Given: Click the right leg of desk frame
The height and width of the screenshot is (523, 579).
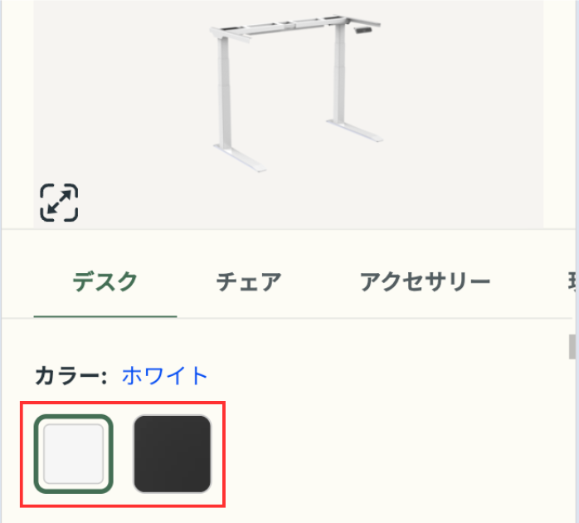Looking at the screenshot, I should 338,75.
